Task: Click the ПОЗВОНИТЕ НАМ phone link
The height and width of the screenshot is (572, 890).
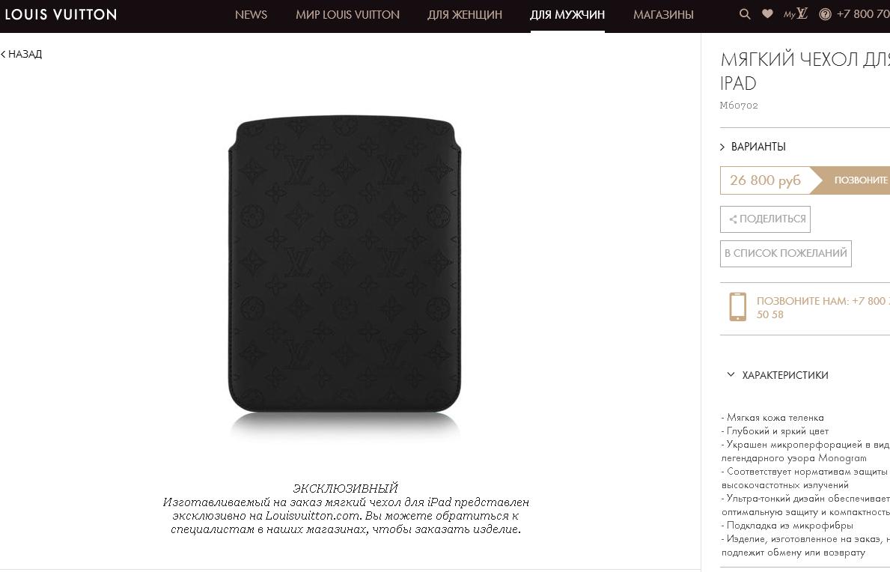Action: pyautogui.click(x=823, y=308)
